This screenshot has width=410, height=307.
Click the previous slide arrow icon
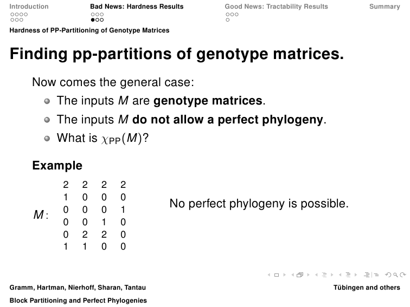(269, 275)
